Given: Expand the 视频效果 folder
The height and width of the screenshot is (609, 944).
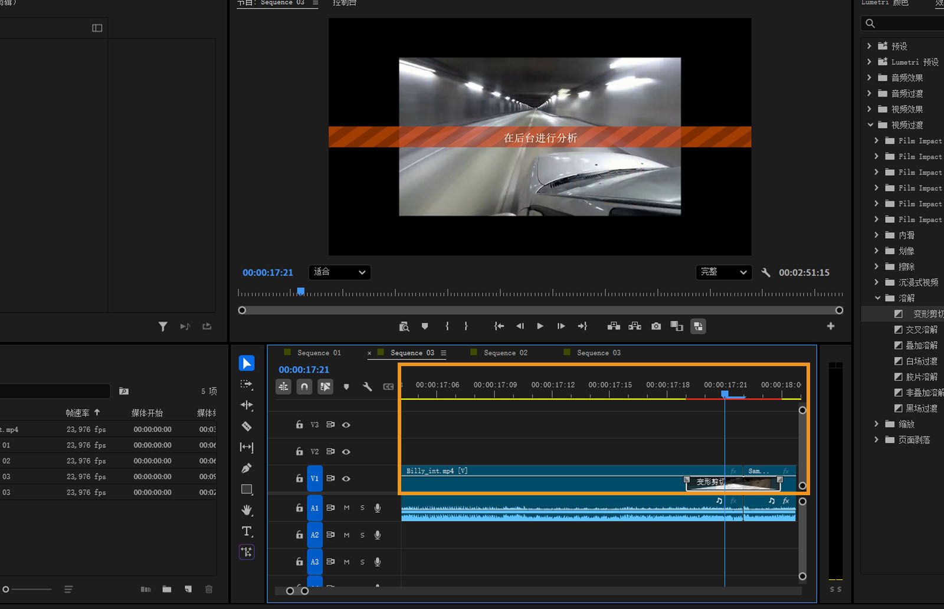Looking at the screenshot, I should [869, 109].
